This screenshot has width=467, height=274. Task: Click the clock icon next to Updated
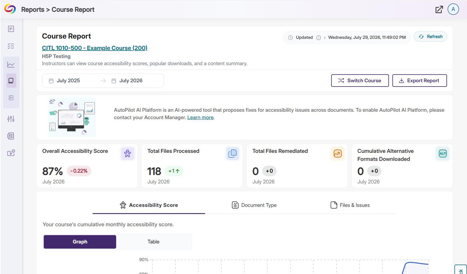pos(291,38)
